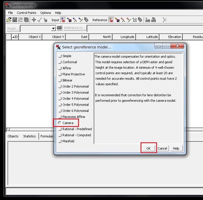Click the plus add control point icon
Viewport: 203px width, 200px height.
coord(34,20)
